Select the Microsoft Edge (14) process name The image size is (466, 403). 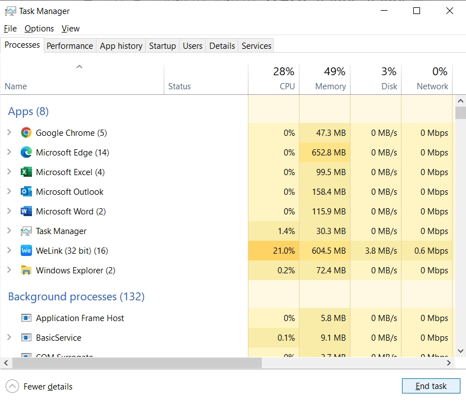click(x=72, y=152)
